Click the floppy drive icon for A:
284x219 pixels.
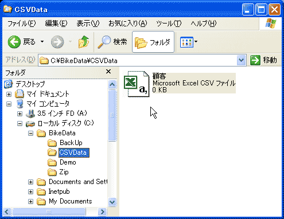tap(30, 114)
